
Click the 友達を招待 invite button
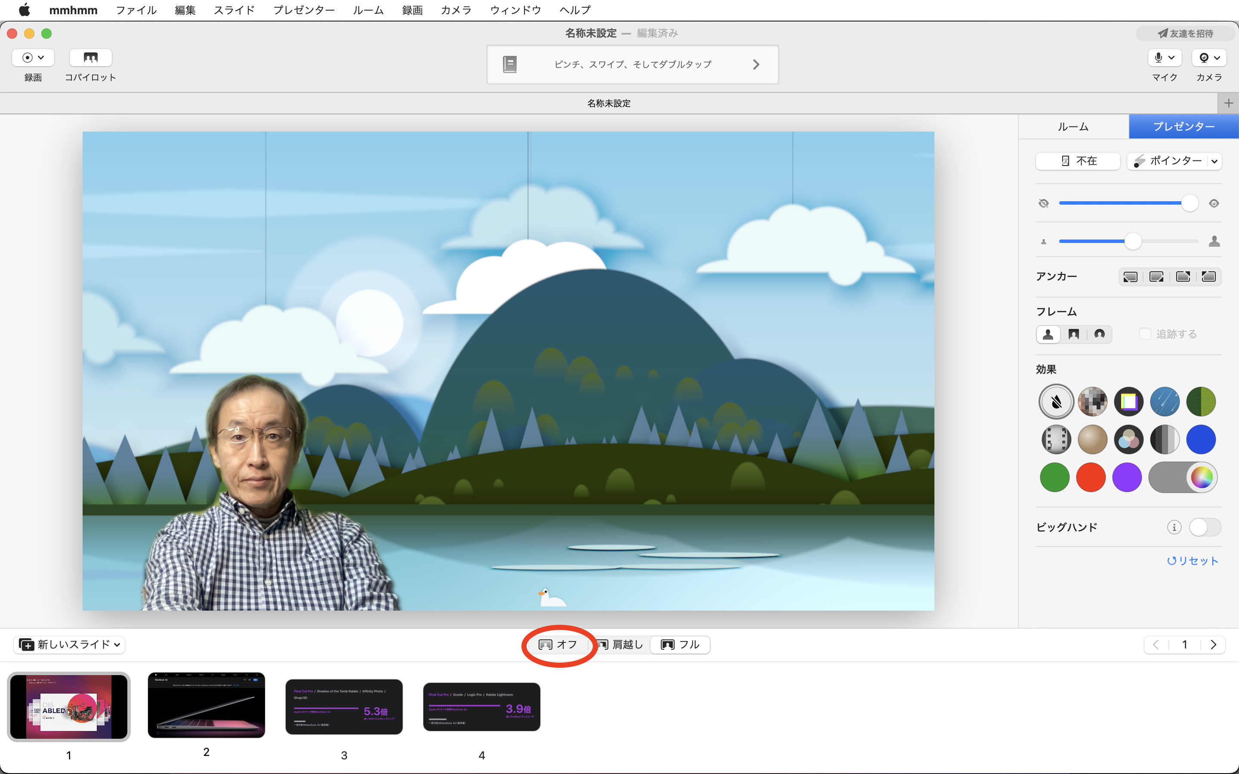pyautogui.click(x=1185, y=33)
